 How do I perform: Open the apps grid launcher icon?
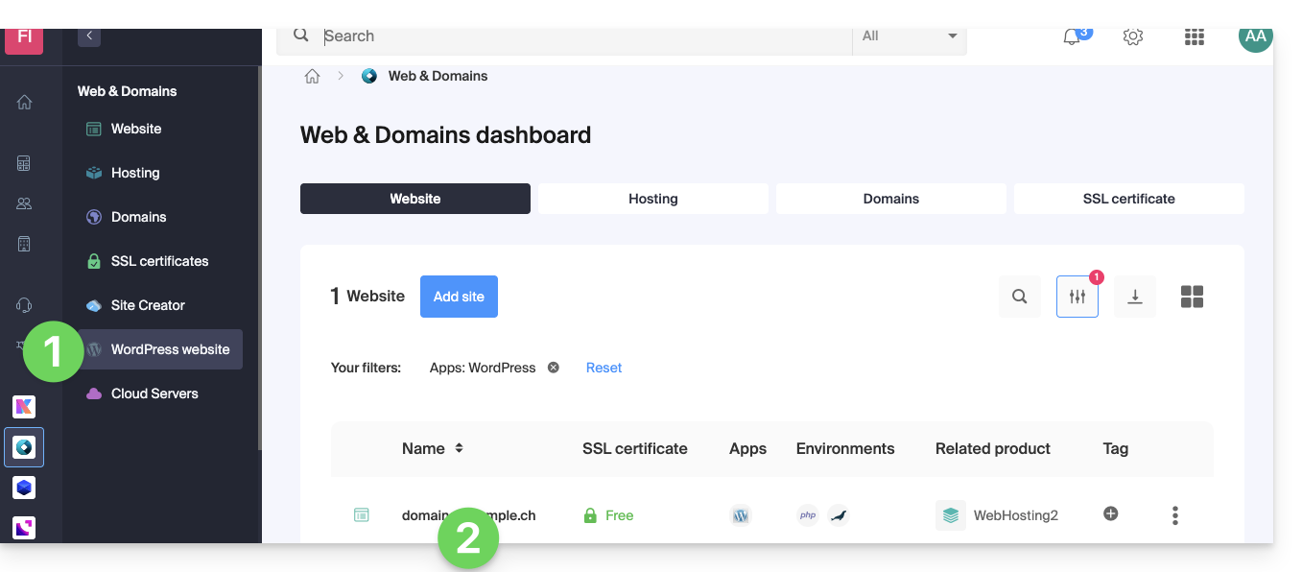click(1194, 36)
